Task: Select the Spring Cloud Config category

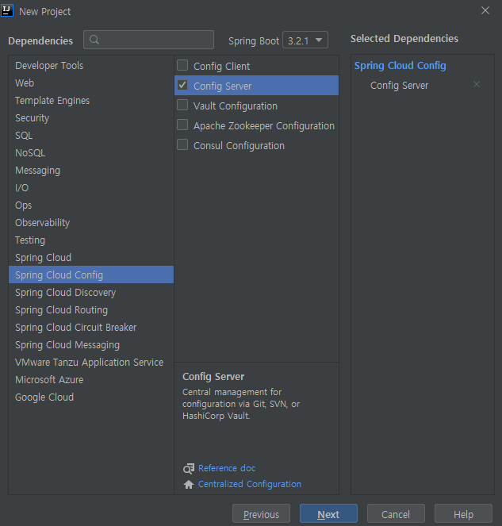Action: pyautogui.click(x=91, y=275)
